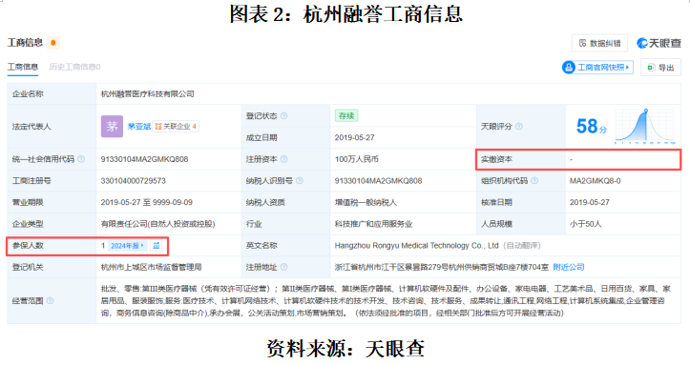Open the 数据纠错 data correction button
Viewport: 690px width, 365px height.
coord(599,43)
